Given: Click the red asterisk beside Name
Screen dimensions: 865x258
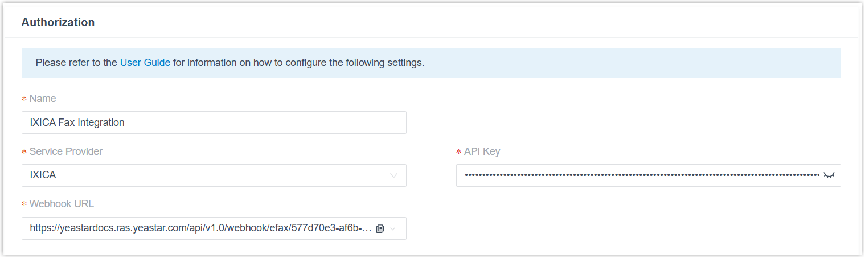Looking at the screenshot, I should 24,100.
